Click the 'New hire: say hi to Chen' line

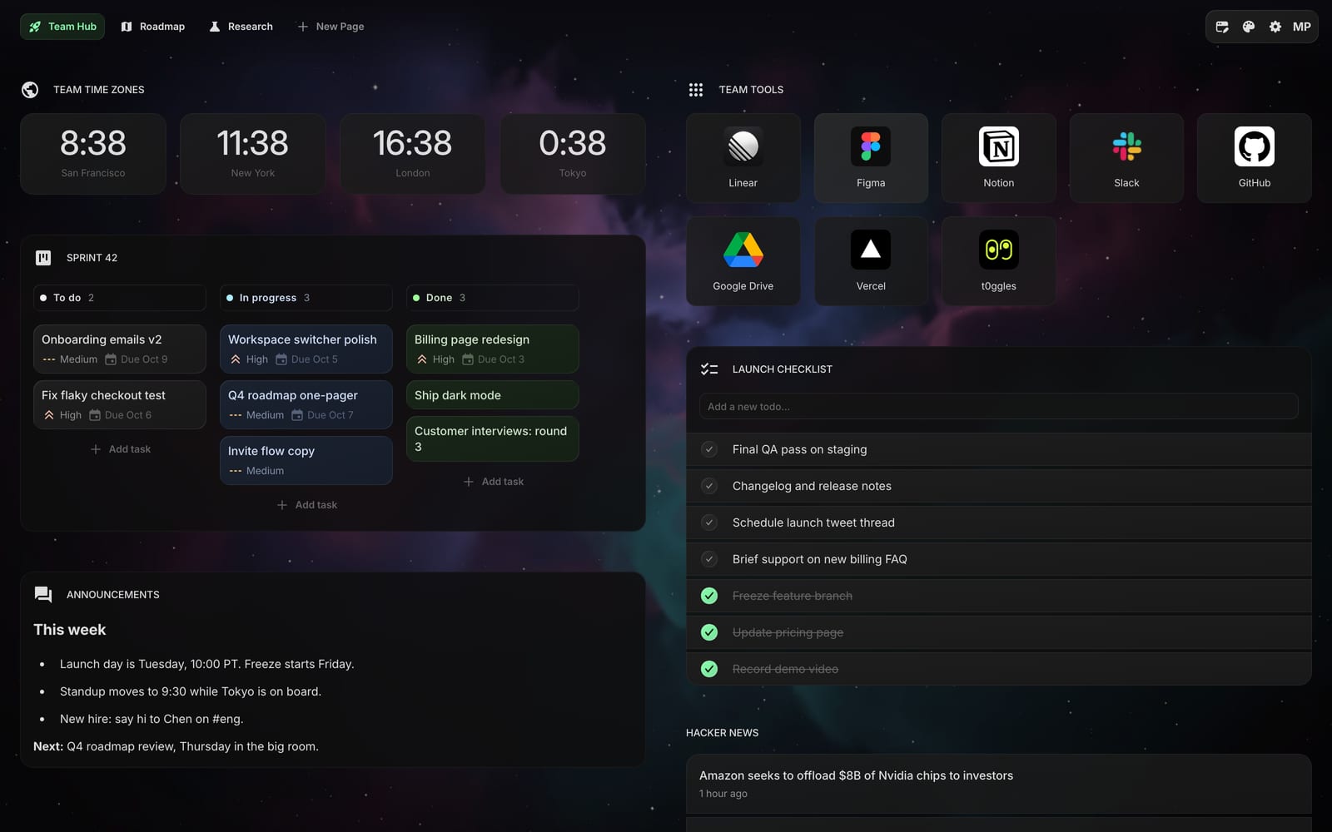point(152,719)
